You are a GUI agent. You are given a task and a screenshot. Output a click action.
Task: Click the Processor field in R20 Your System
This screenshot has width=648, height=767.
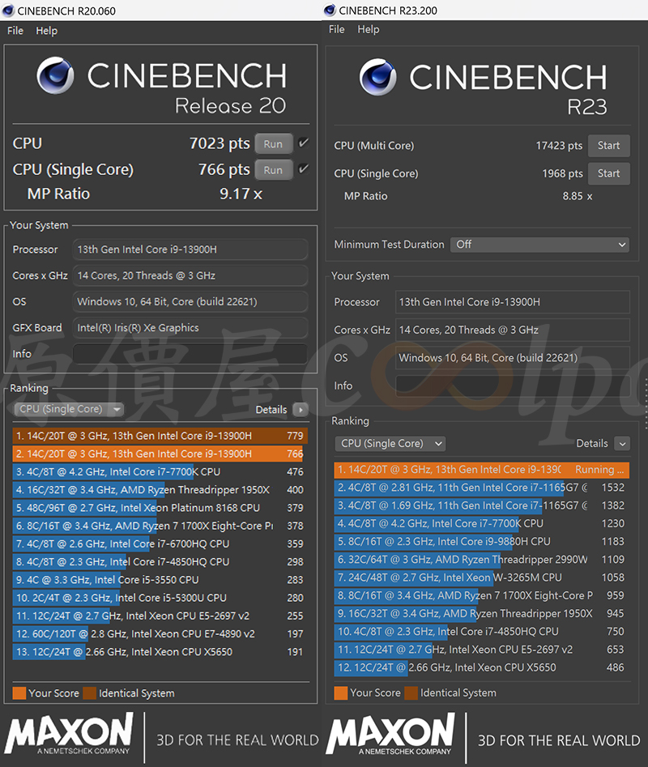[190, 249]
